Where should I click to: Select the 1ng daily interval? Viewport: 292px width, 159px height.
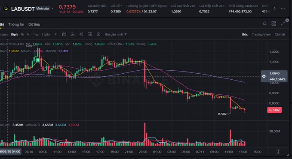(36, 35)
